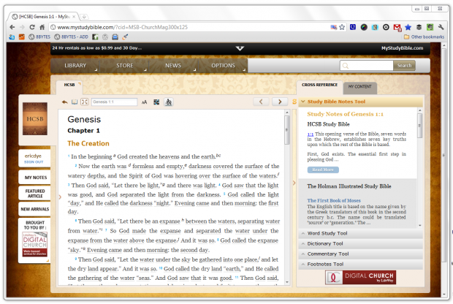Viewport: 453px width, 304px height.
Task: Open the NEWS menu
Action: click(173, 66)
